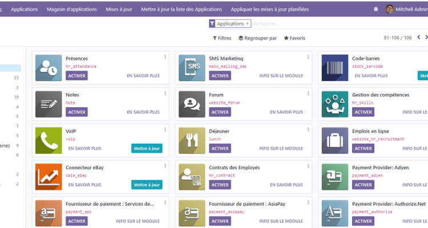Open the Contrats des Employés icon

point(192,177)
